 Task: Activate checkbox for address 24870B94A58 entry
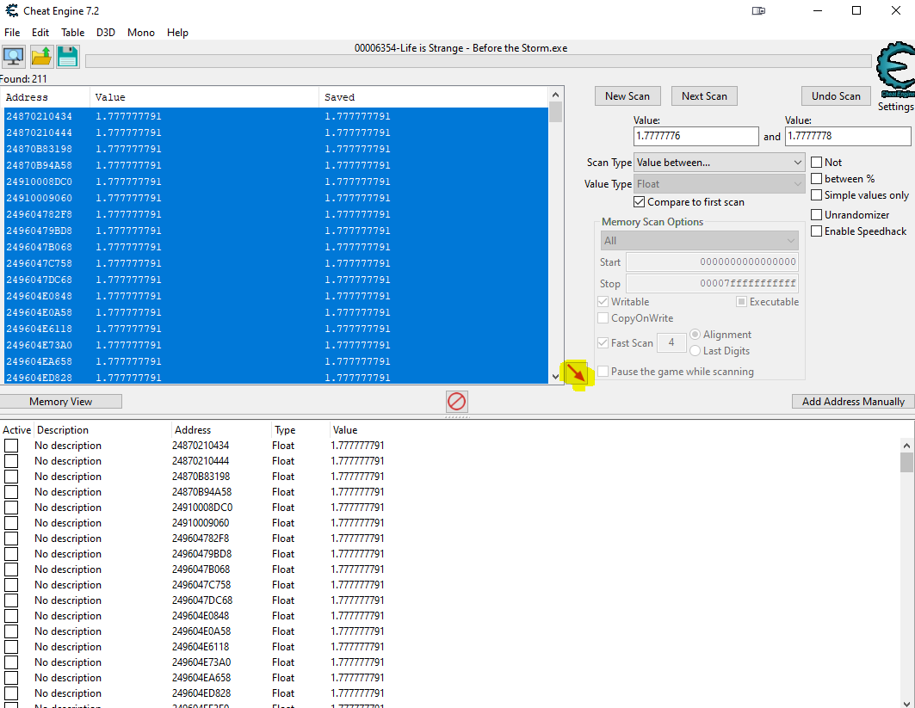click(x=11, y=492)
